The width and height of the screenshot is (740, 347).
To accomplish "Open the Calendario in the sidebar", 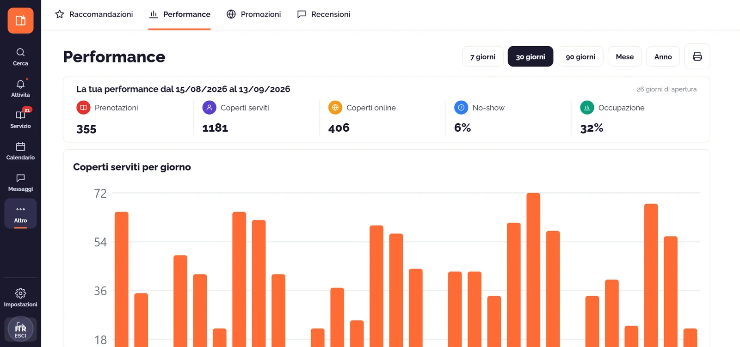I will pyautogui.click(x=20, y=151).
